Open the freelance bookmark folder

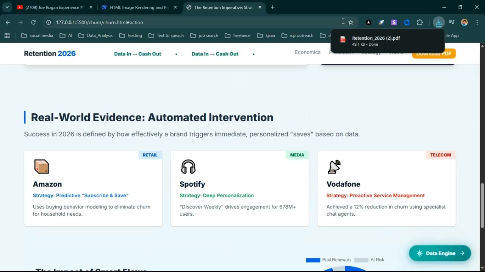point(238,36)
